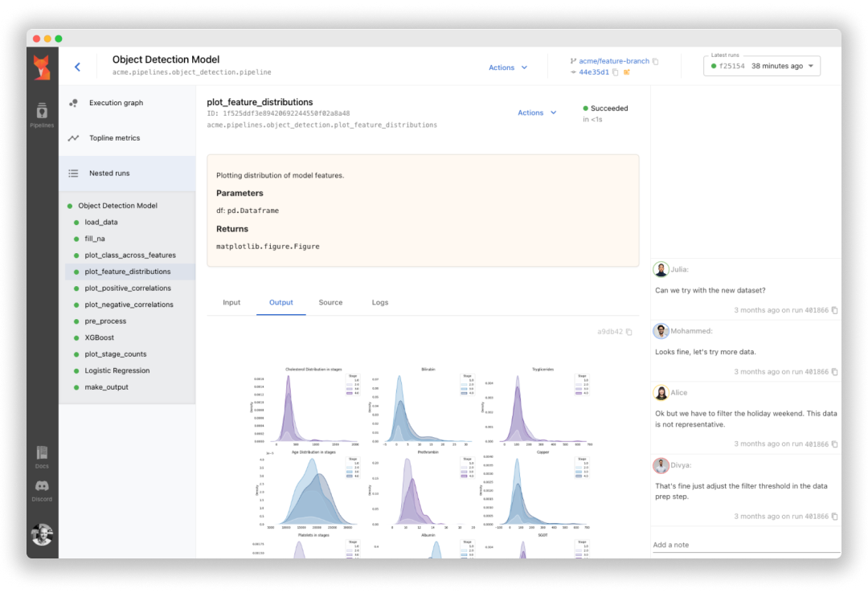
Task: Open the Discord link icon
Action: tap(42, 489)
